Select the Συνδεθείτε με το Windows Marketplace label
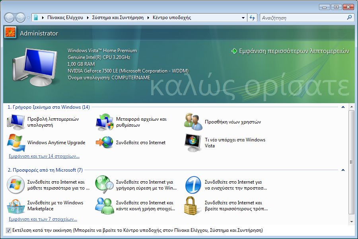The image size is (358, 239). (x=55, y=206)
